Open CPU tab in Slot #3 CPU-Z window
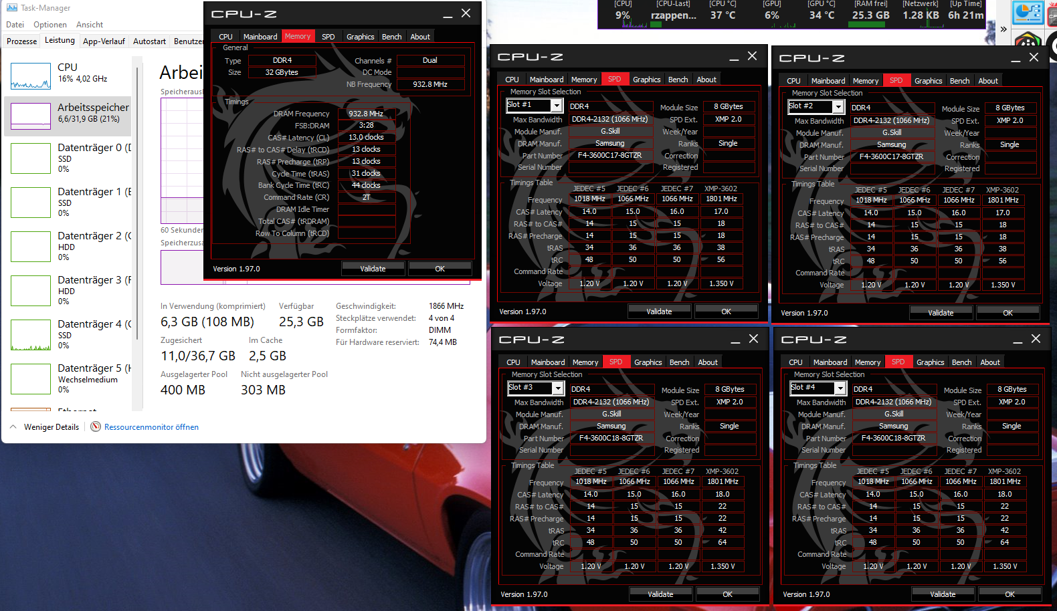This screenshot has height=611, width=1057. pyautogui.click(x=513, y=362)
